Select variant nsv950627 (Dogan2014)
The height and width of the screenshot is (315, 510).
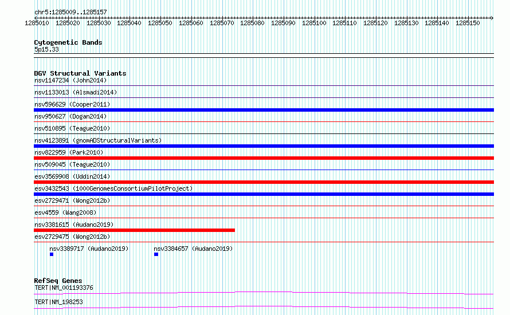pos(70,116)
